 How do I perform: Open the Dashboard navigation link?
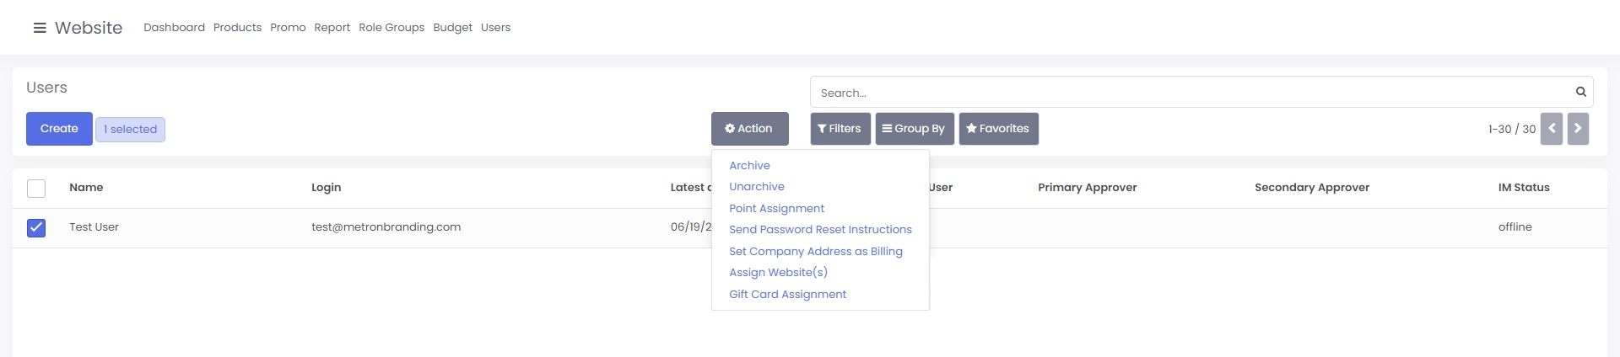pos(174,28)
